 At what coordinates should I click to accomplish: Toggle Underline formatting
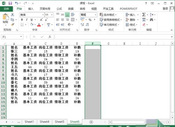pos(31,20)
